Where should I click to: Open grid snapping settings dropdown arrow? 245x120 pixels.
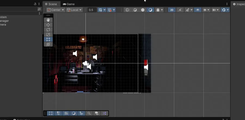click(114, 10)
